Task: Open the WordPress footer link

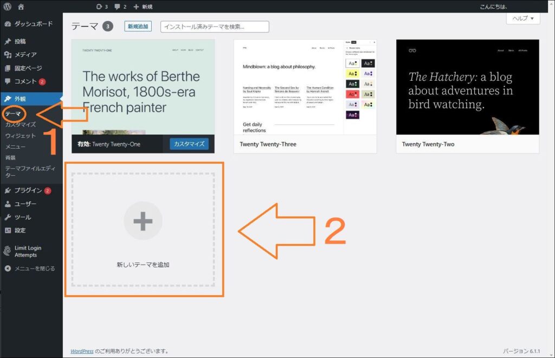Action: tap(82, 351)
